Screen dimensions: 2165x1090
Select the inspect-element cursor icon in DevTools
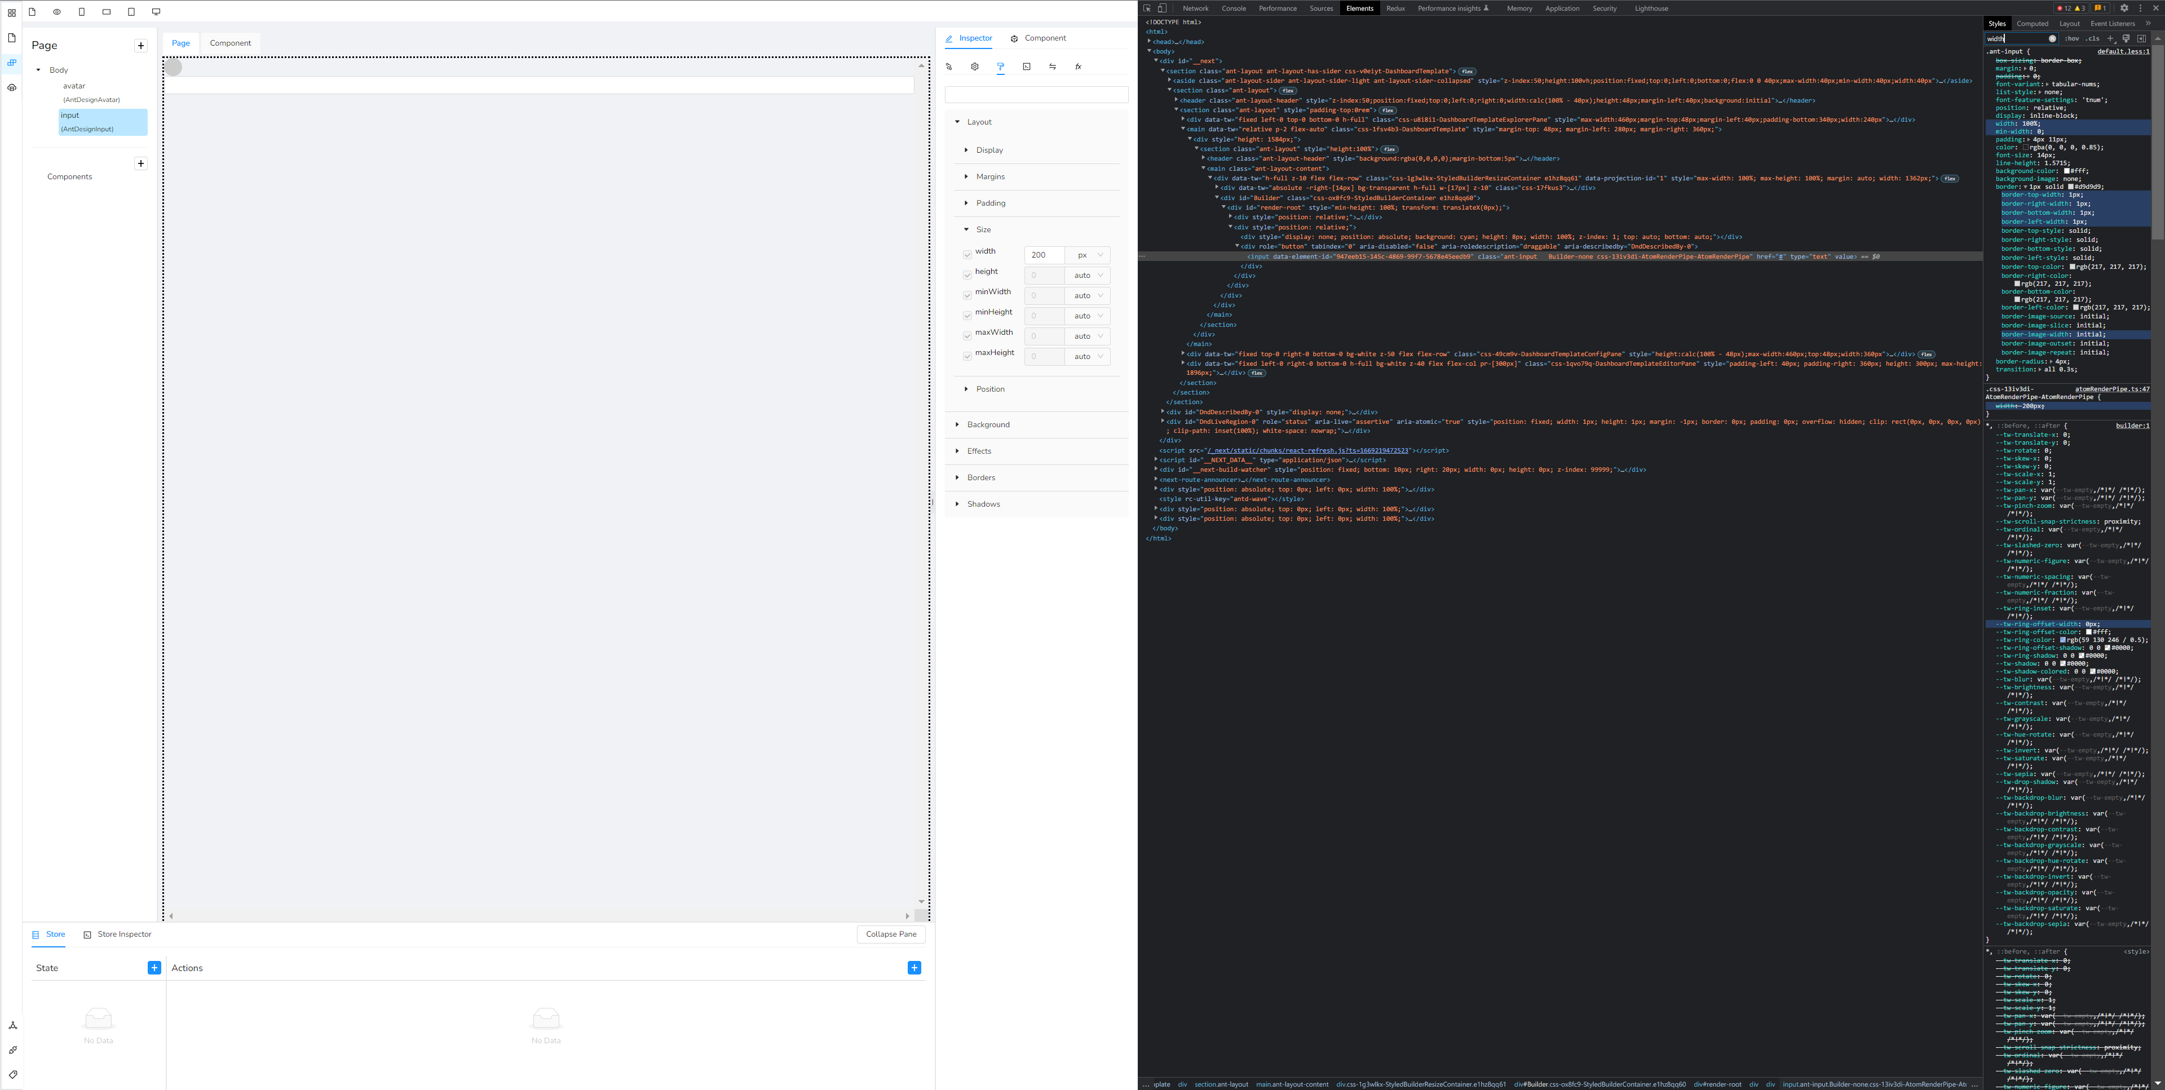[1146, 7]
